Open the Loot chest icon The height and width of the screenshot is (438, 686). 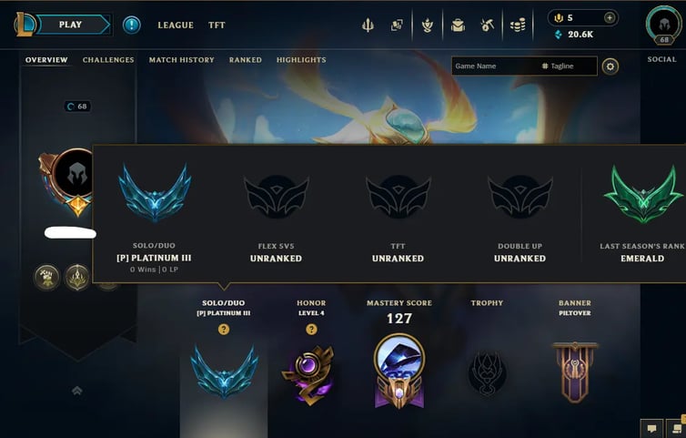(458, 25)
